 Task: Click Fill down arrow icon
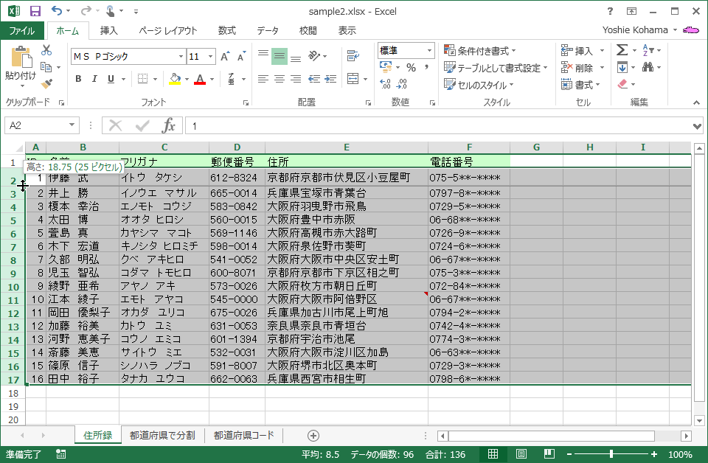[622, 67]
